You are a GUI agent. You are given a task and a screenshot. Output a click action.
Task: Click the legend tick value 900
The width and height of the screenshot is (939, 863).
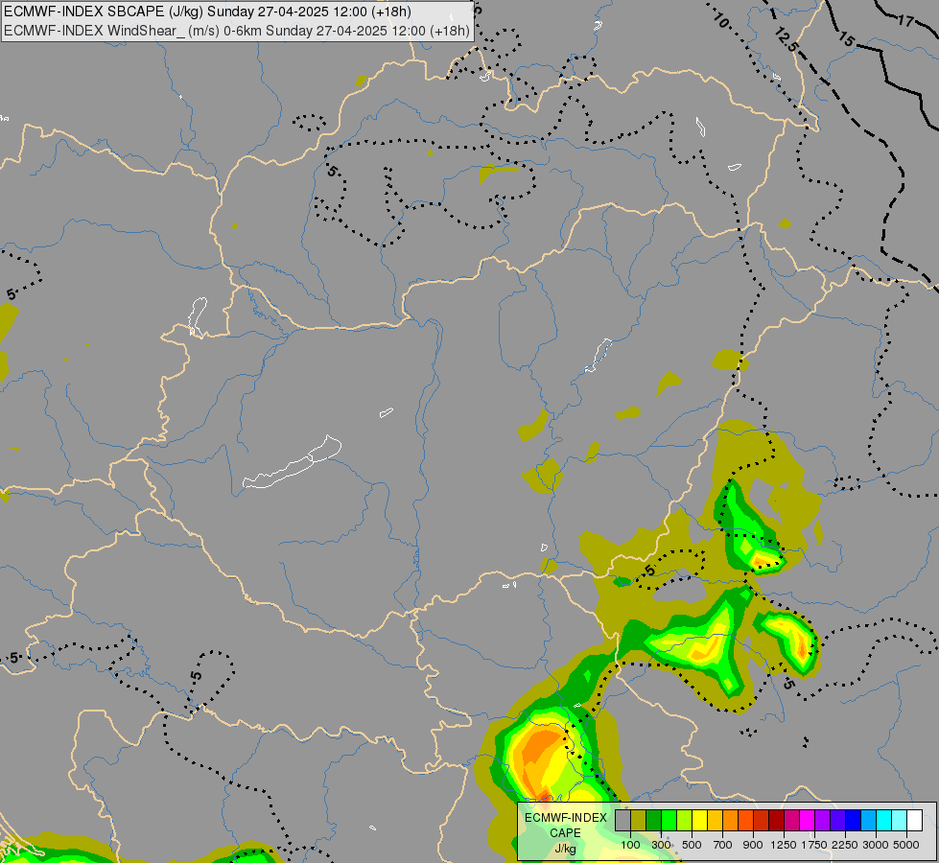tap(753, 845)
